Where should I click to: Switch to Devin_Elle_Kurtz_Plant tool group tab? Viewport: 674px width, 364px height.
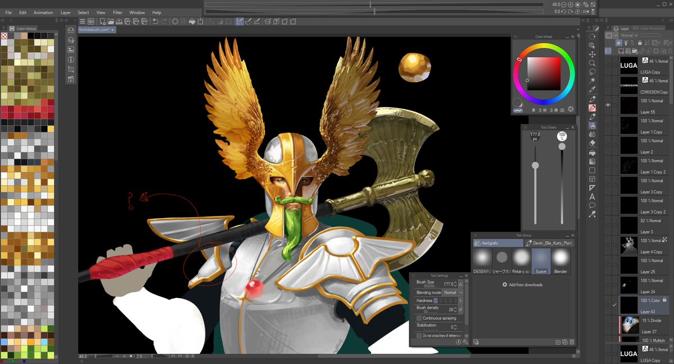[549, 243]
